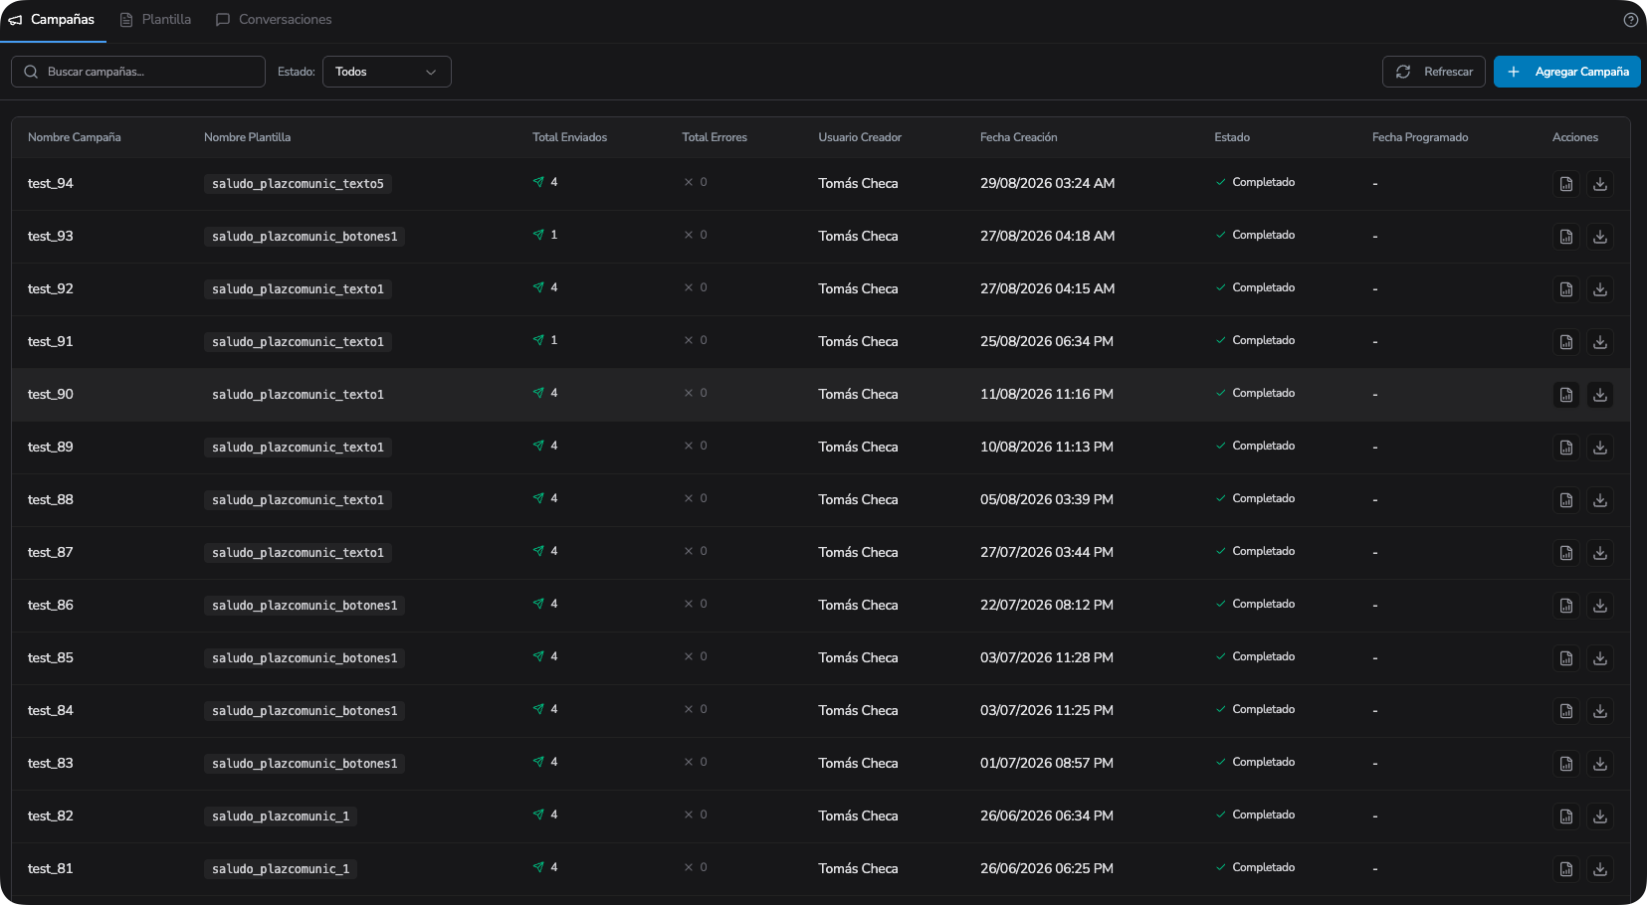
Task: Select the test_81 campaign name
Action: [51, 868]
